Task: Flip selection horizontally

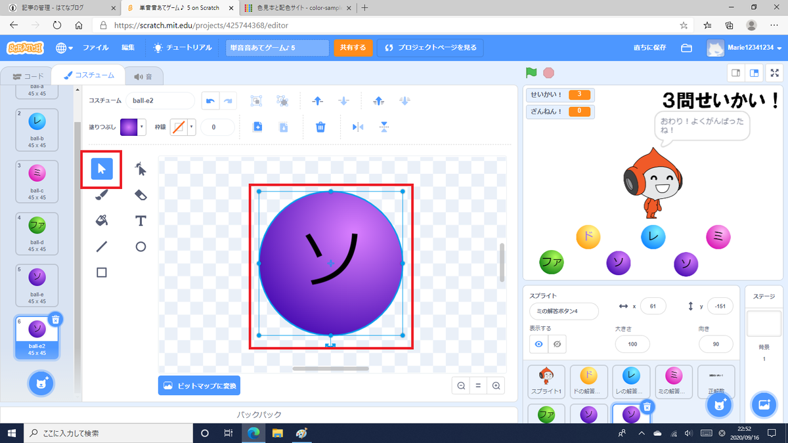Action: tap(358, 127)
